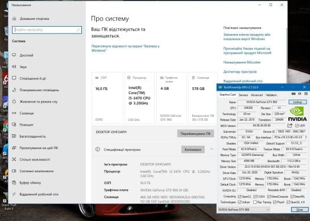Click the settings search input field
The width and height of the screenshot is (310, 221).
pos(47,29)
